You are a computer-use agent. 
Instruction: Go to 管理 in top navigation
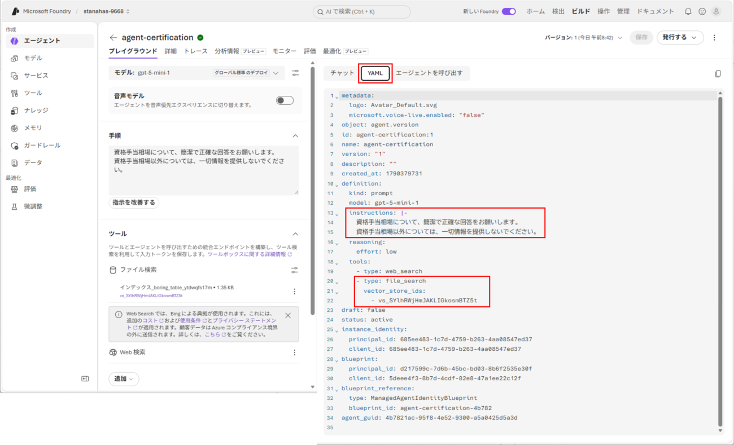coord(623,11)
